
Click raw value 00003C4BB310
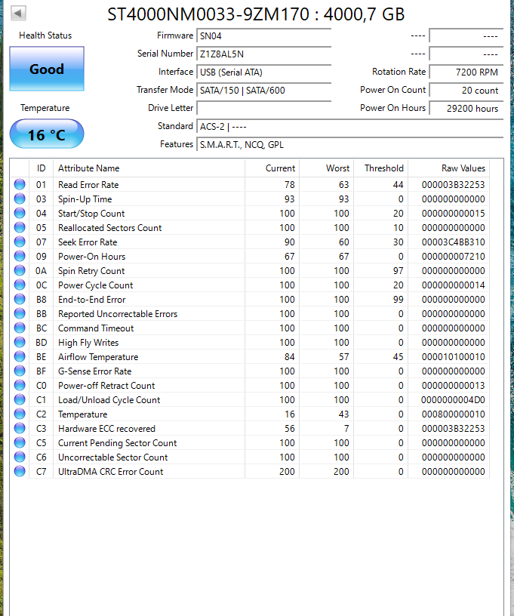453,242
